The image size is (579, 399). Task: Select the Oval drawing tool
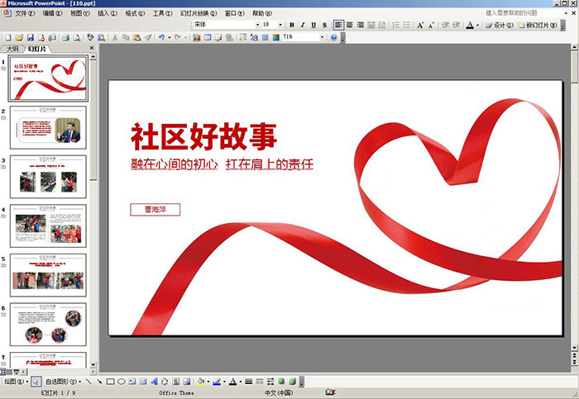click(x=122, y=382)
